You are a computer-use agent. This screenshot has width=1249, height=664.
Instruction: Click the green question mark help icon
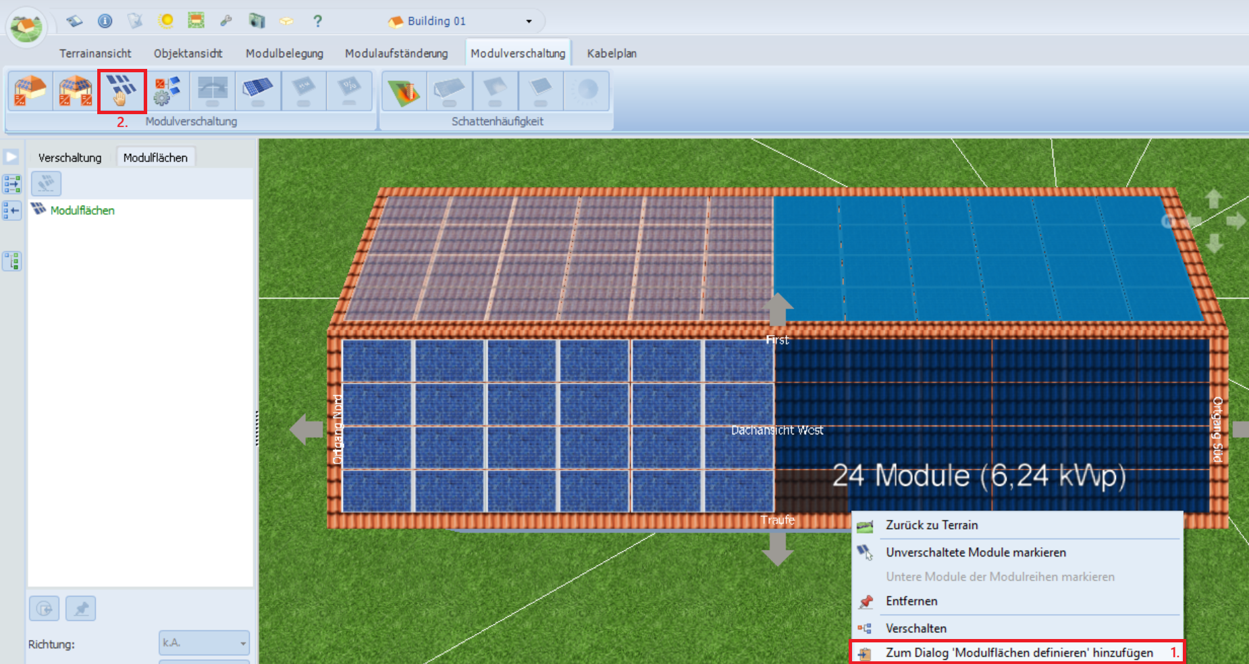pos(317,21)
